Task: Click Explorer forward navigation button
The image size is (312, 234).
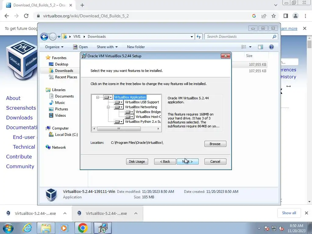Action: tap(53, 37)
